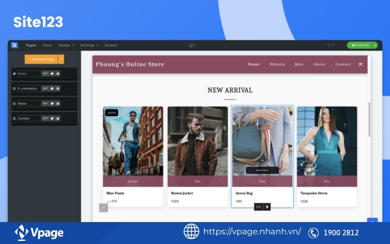The image size is (390, 244).
Task: Open the device preview selector
Action: [192, 45]
